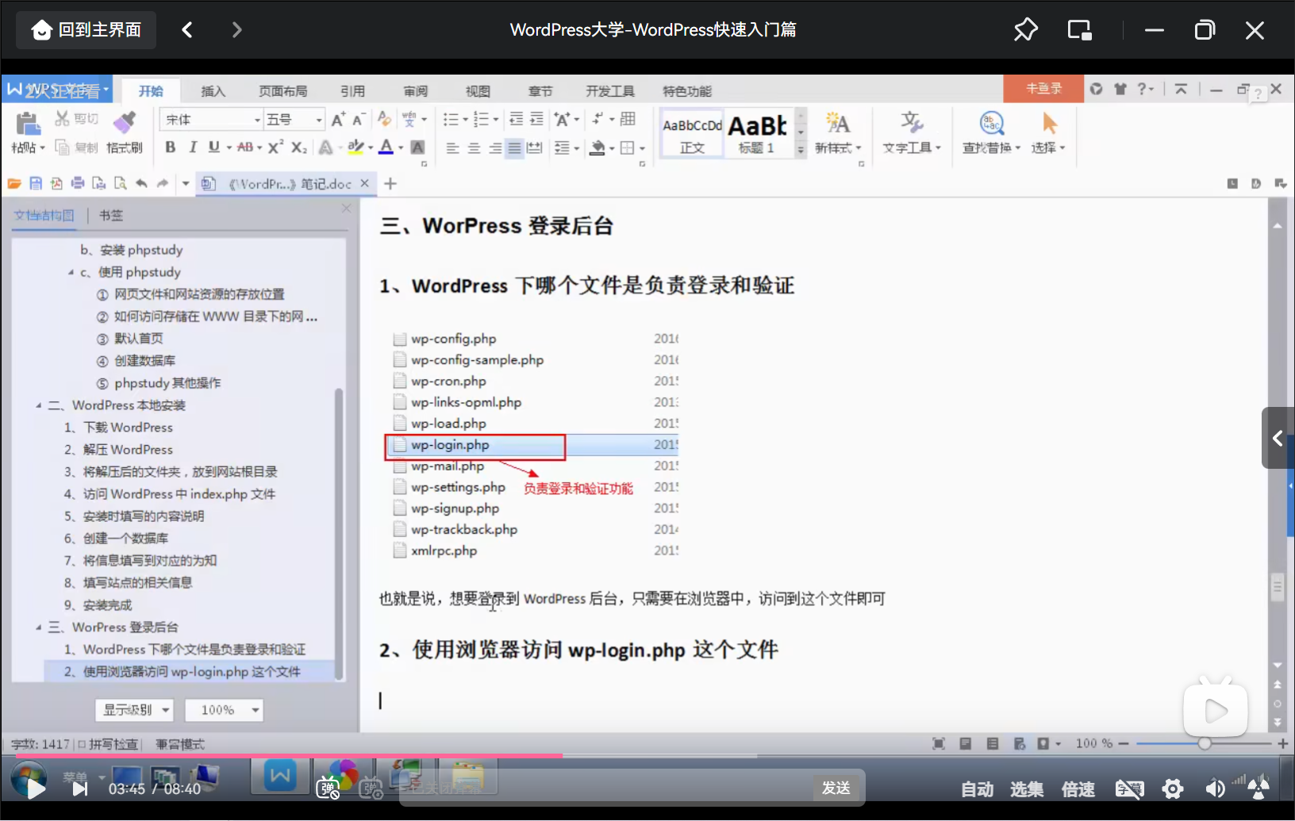Switch to the 书签 panel tab

click(111, 215)
